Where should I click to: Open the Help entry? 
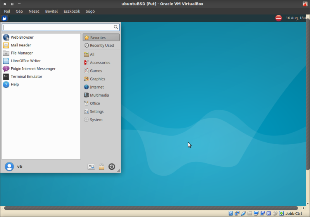41,84
